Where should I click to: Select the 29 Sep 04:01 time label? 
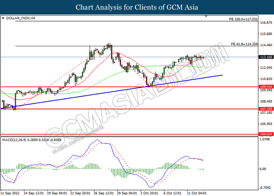[127, 193]
